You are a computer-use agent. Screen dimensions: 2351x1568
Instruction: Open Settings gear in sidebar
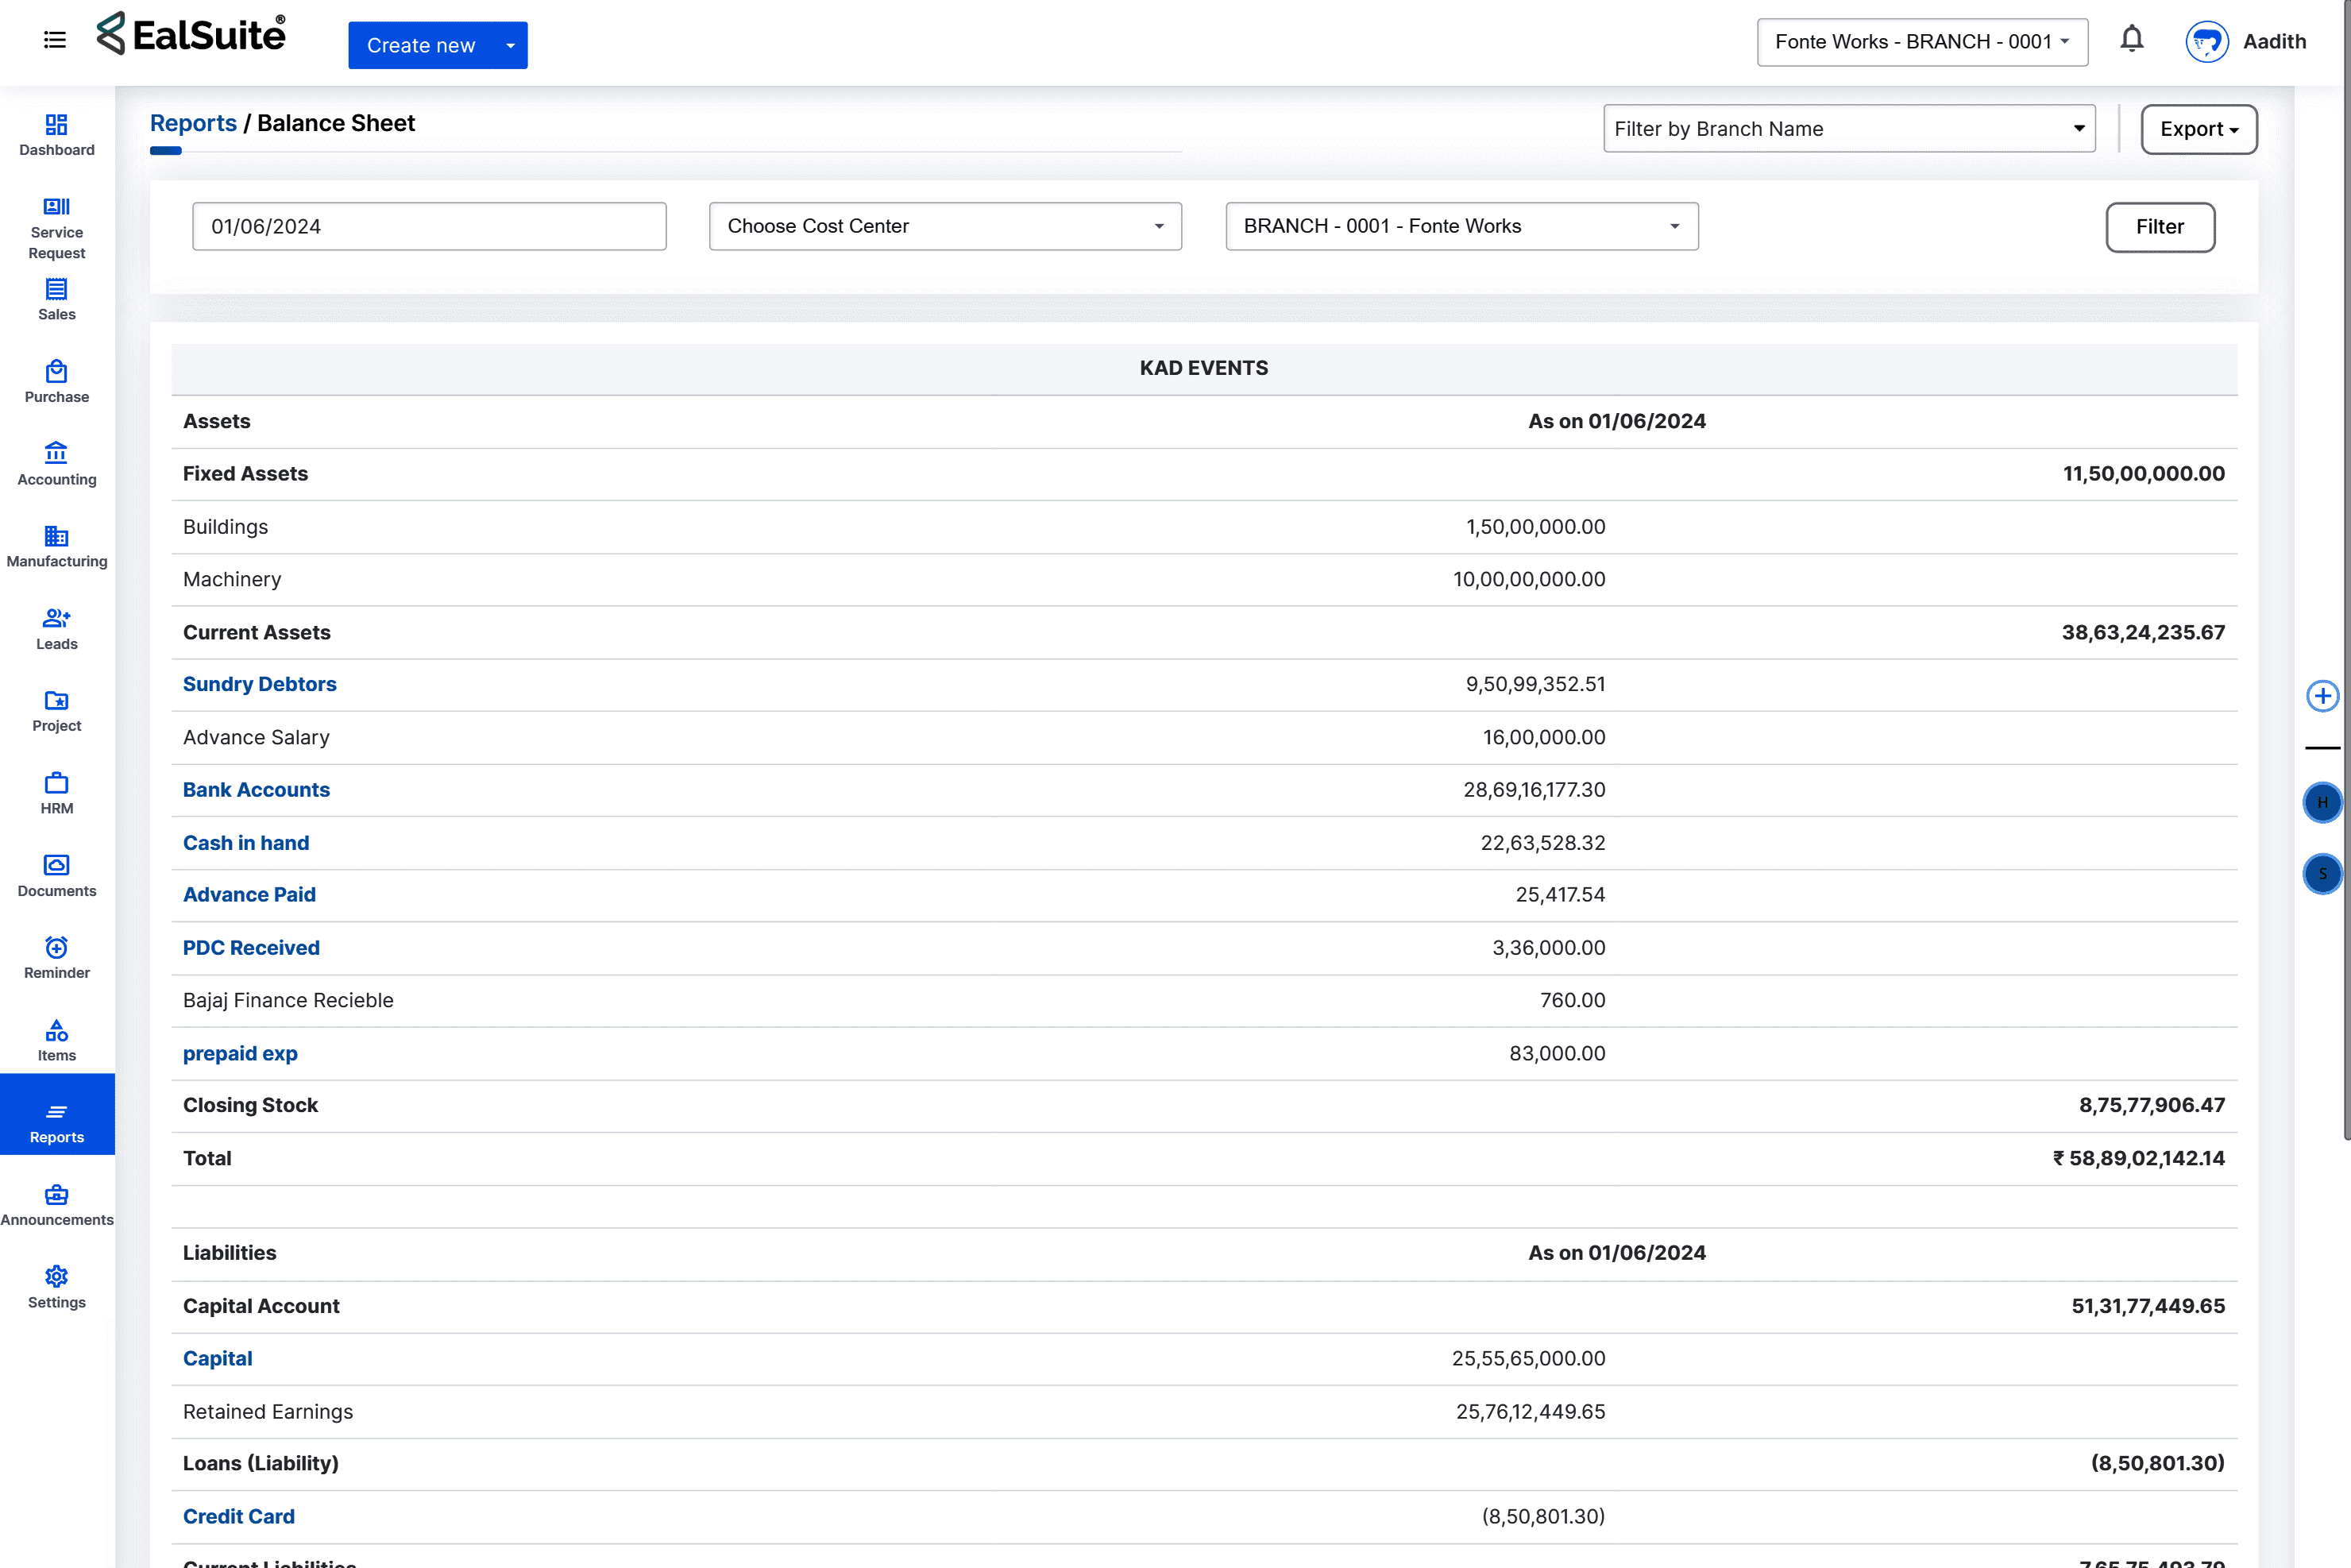coord(57,1286)
